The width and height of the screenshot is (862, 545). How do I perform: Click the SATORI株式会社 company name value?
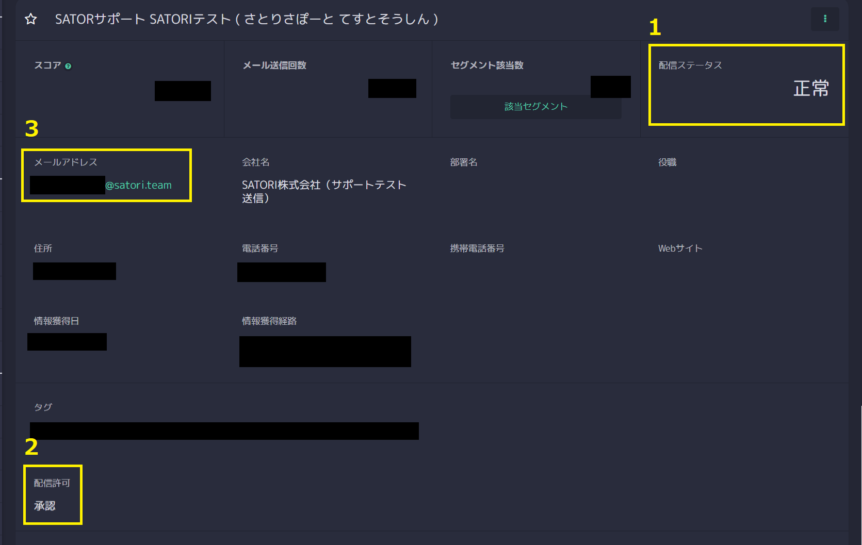click(x=324, y=191)
